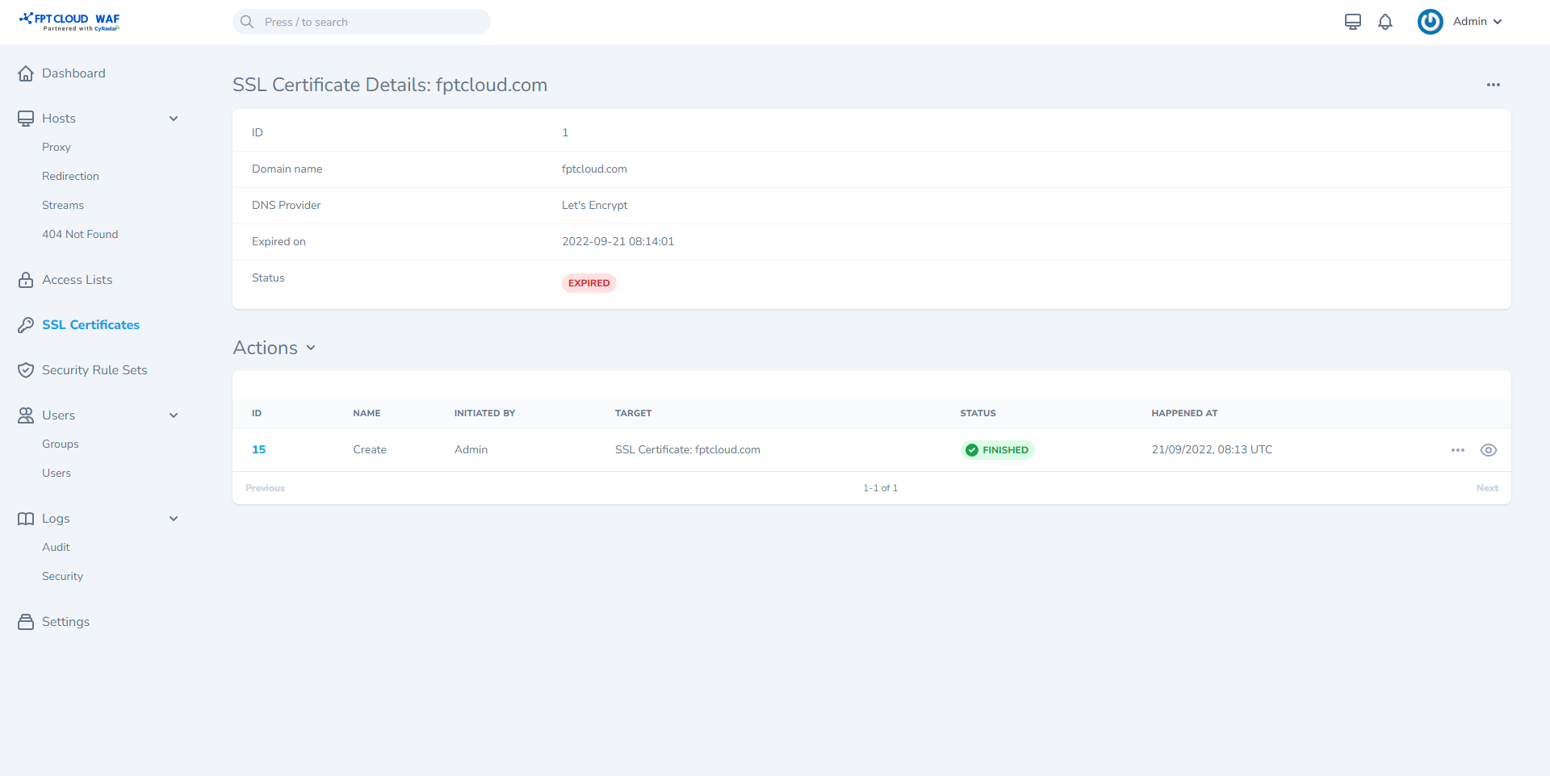This screenshot has width=1550, height=776.
Task: Click the Access Lists lock icon
Action: tap(26, 280)
